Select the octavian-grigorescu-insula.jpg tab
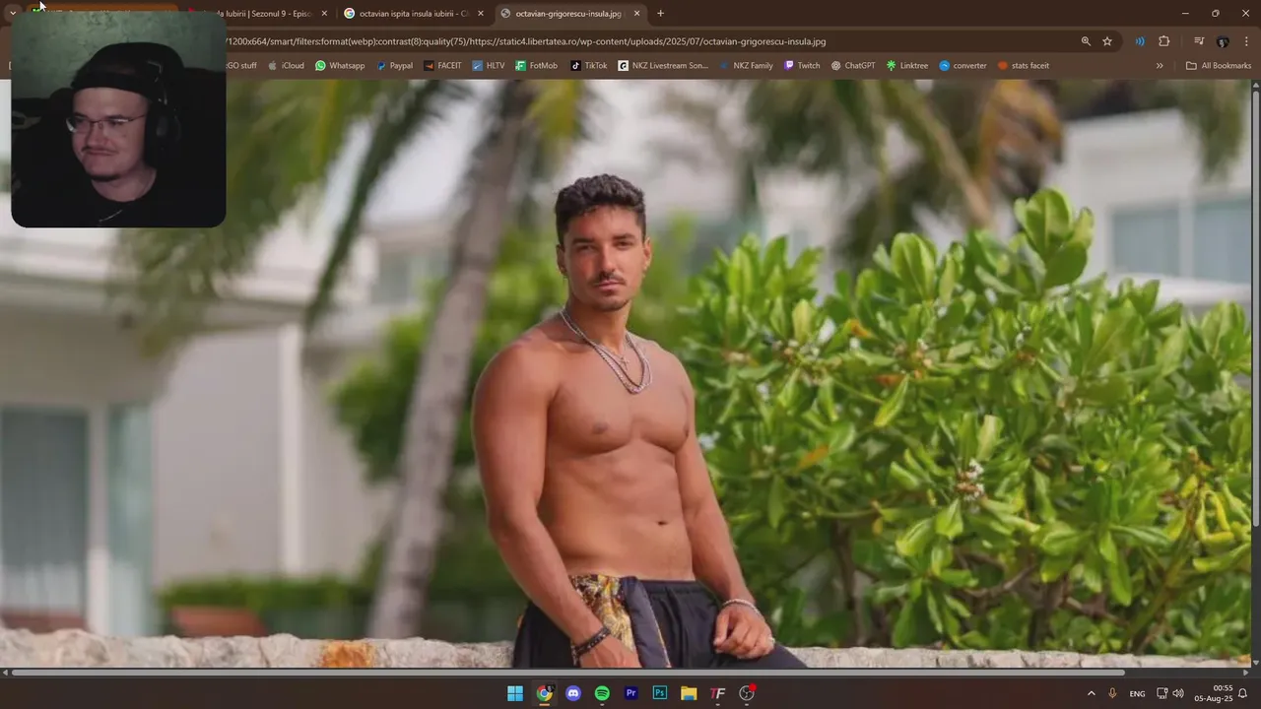The width and height of the screenshot is (1261, 709). tap(569, 13)
